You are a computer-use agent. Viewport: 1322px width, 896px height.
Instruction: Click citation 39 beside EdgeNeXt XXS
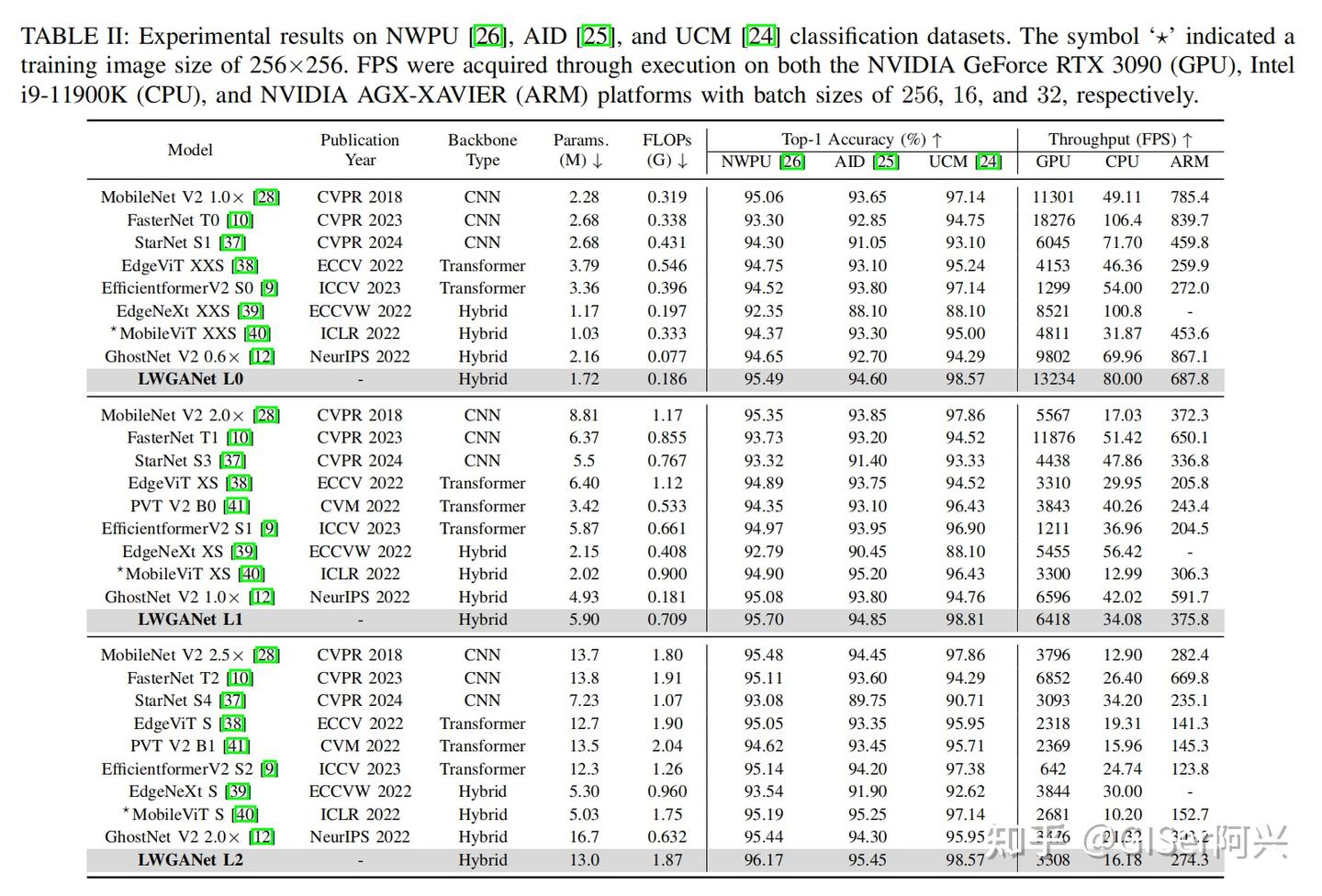(x=249, y=310)
